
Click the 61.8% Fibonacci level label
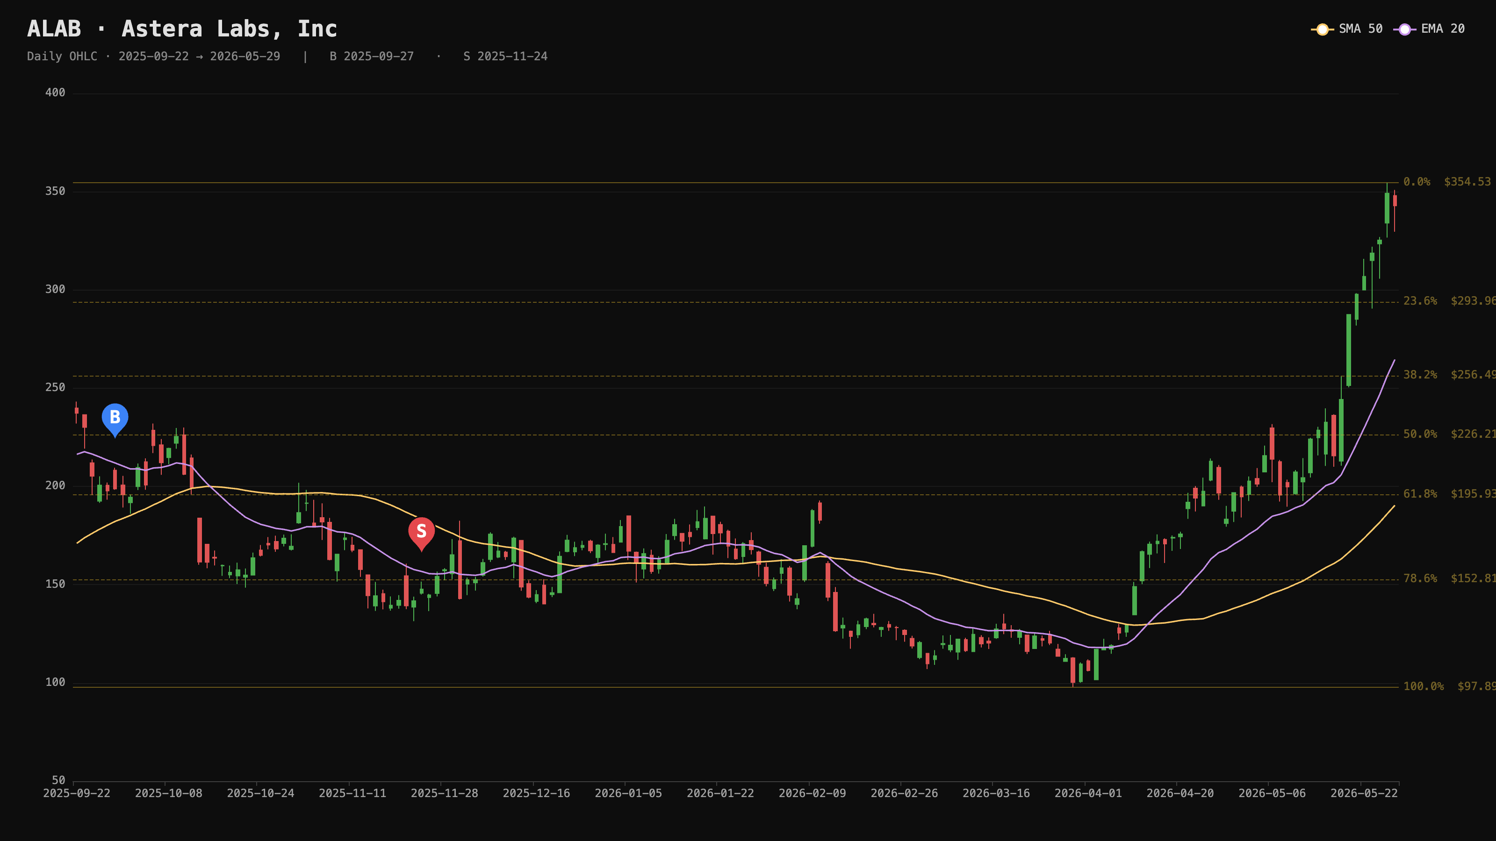pyautogui.click(x=1421, y=494)
